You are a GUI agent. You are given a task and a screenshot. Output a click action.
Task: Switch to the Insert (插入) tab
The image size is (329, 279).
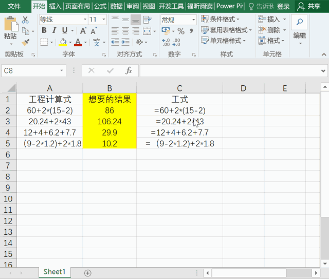(55, 6)
